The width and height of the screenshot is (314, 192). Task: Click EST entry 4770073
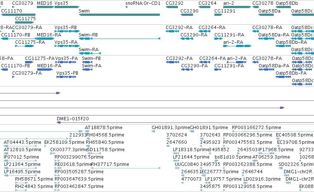(x=182, y=183)
